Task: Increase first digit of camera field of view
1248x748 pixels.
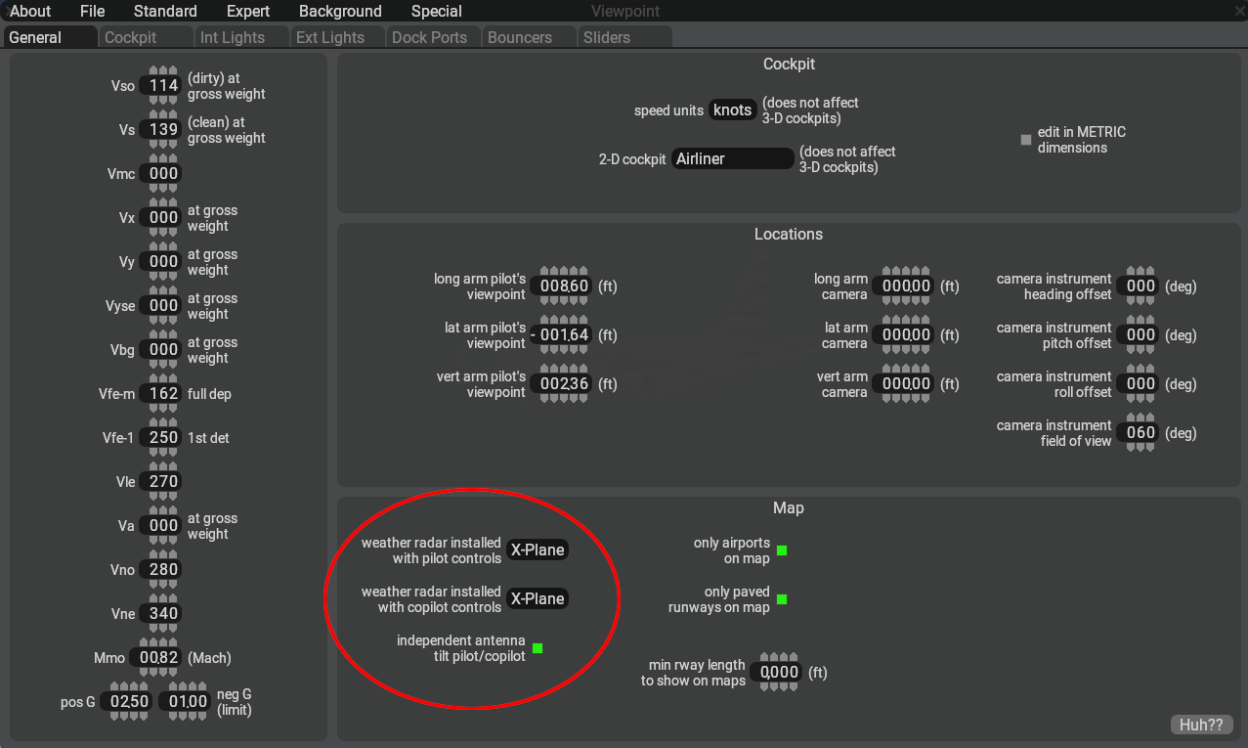Action: [1132, 418]
